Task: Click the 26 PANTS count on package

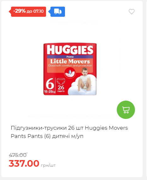Action: [61, 89]
